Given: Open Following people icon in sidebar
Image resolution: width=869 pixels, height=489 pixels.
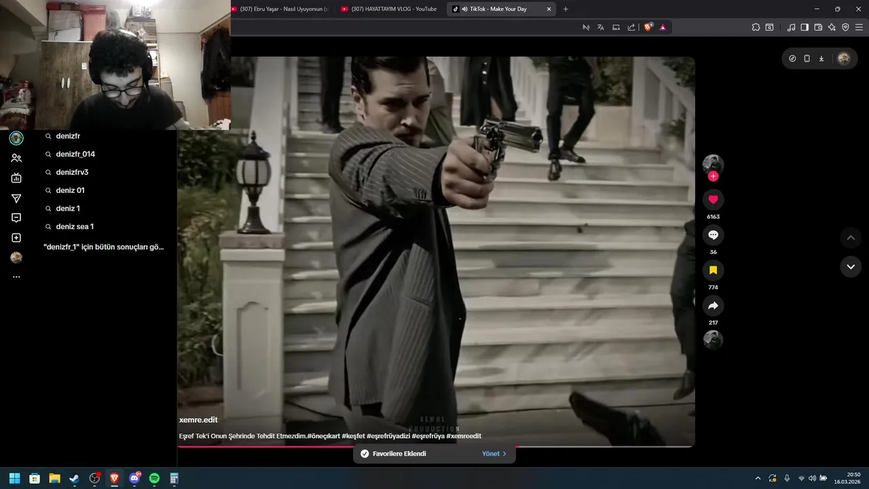Looking at the screenshot, I should (16, 158).
